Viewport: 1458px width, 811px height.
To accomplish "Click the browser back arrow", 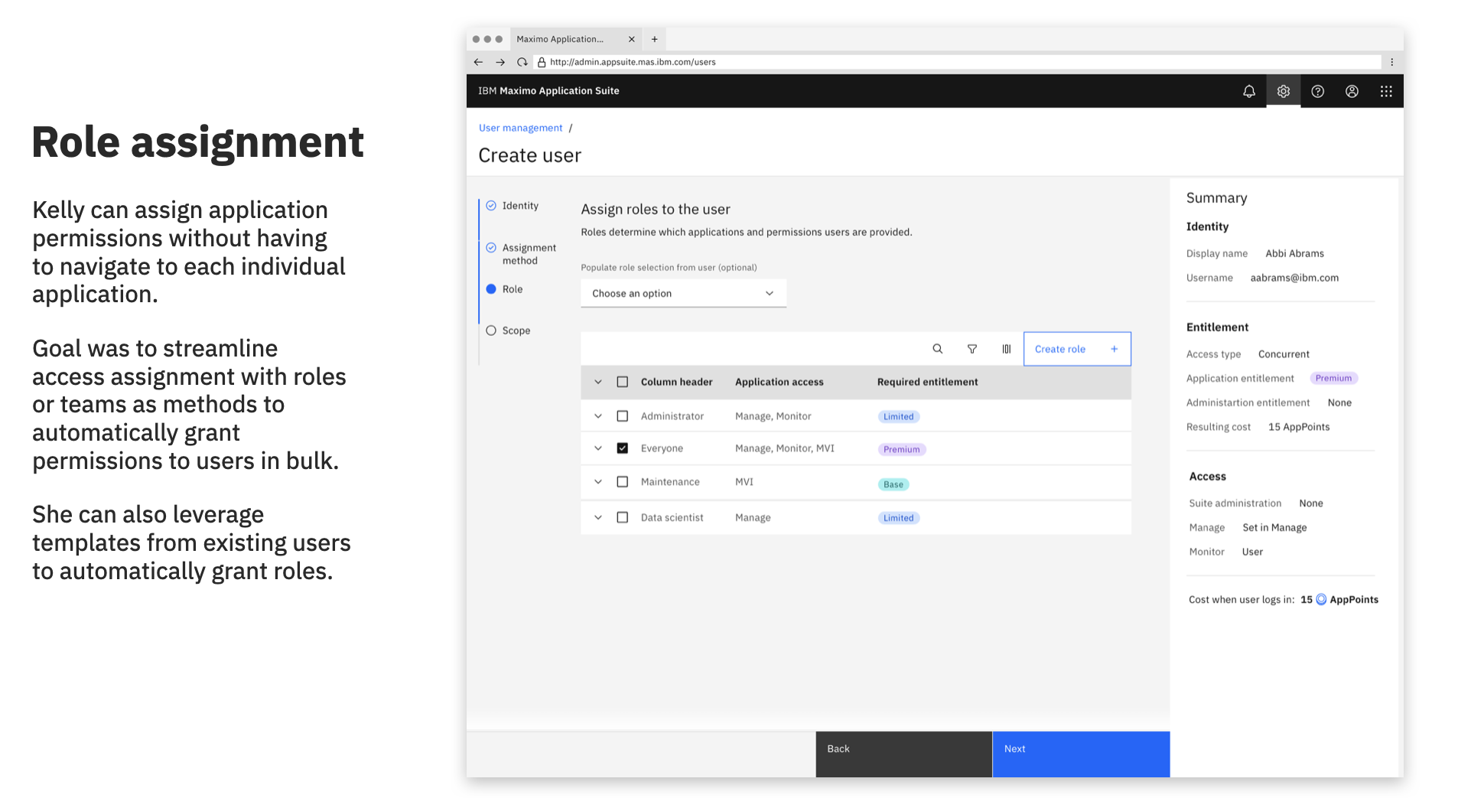I will click(478, 62).
